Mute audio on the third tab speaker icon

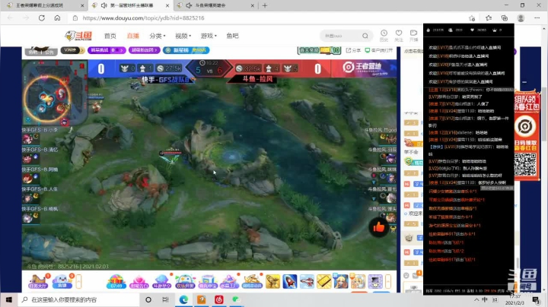tap(189, 5)
